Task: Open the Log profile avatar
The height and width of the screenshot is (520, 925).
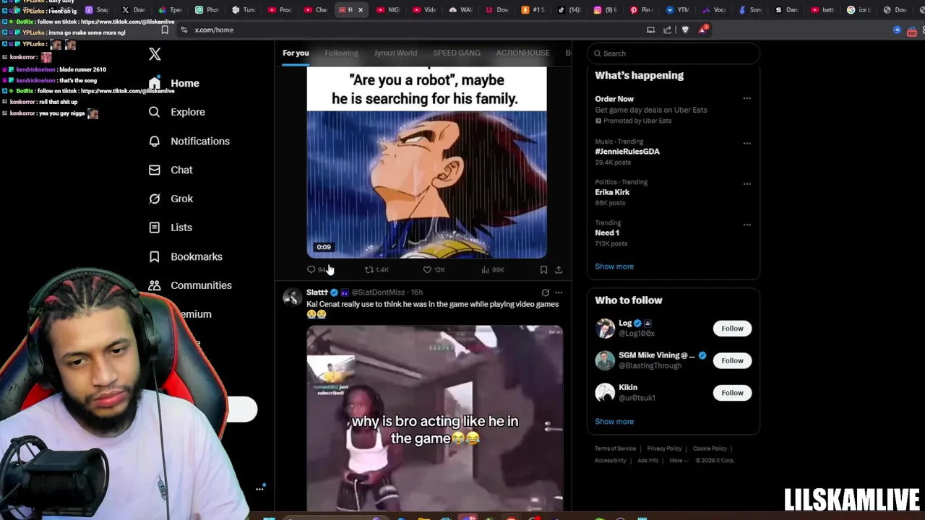Action: 605,328
